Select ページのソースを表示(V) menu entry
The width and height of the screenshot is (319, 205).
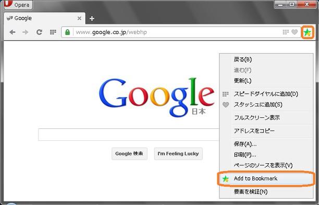266,165
